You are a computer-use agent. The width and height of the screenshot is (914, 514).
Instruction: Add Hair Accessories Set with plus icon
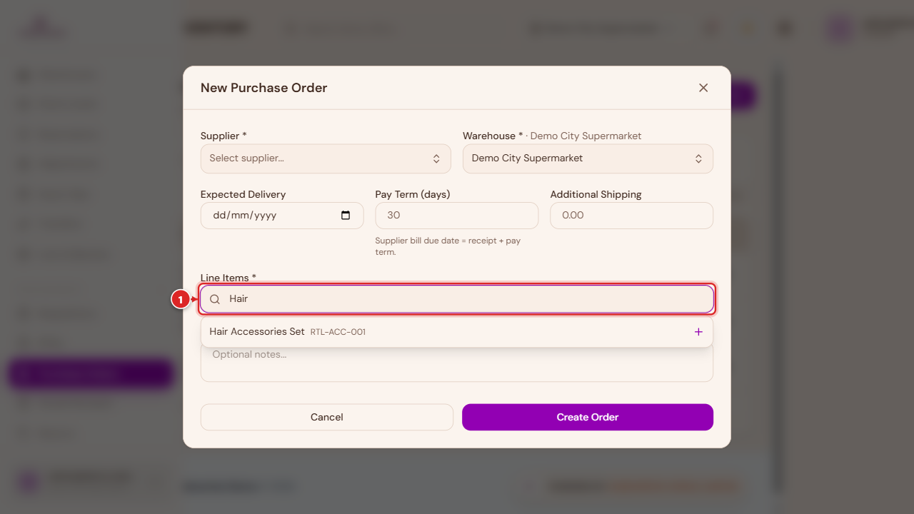[x=698, y=332]
